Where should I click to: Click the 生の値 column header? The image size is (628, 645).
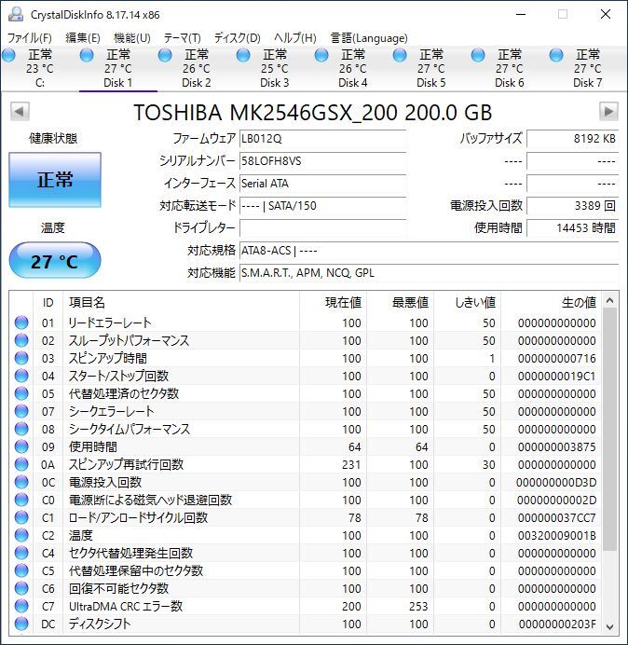pyautogui.click(x=551, y=302)
